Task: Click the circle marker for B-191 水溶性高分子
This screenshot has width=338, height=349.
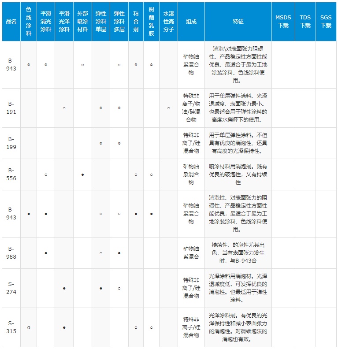Action: (x=168, y=108)
